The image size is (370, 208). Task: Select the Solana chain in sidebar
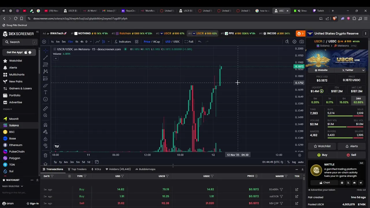(14, 125)
